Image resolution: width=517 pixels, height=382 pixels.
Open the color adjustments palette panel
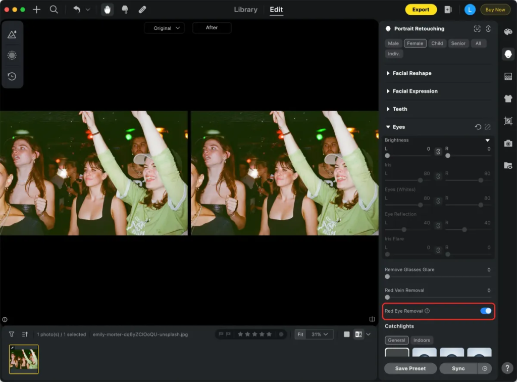tap(508, 32)
